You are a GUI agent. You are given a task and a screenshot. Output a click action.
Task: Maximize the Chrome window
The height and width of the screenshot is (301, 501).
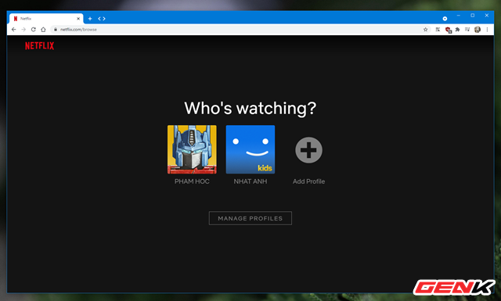click(473, 16)
